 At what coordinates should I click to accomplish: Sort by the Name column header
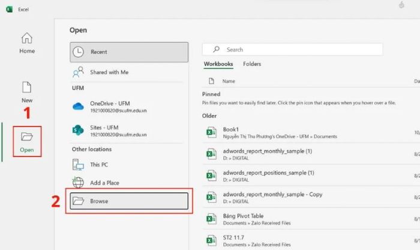click(x=229, y=81)
